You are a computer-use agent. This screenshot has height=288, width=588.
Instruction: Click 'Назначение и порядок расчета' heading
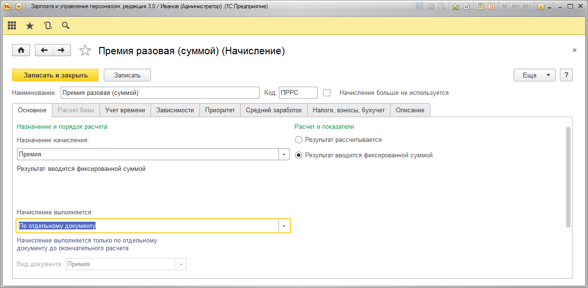tap(62, 126)
